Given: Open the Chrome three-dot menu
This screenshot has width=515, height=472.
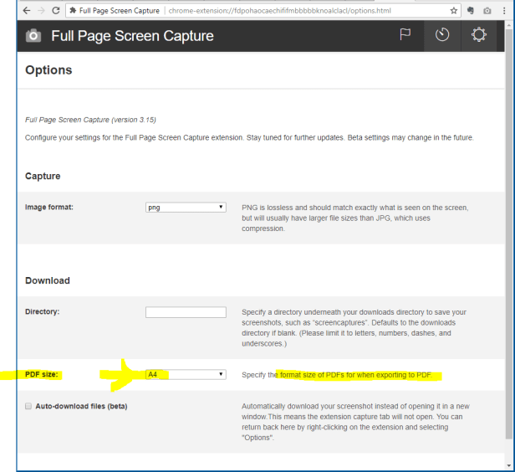Looking at the screenshot, I should [x=504, y=10].
